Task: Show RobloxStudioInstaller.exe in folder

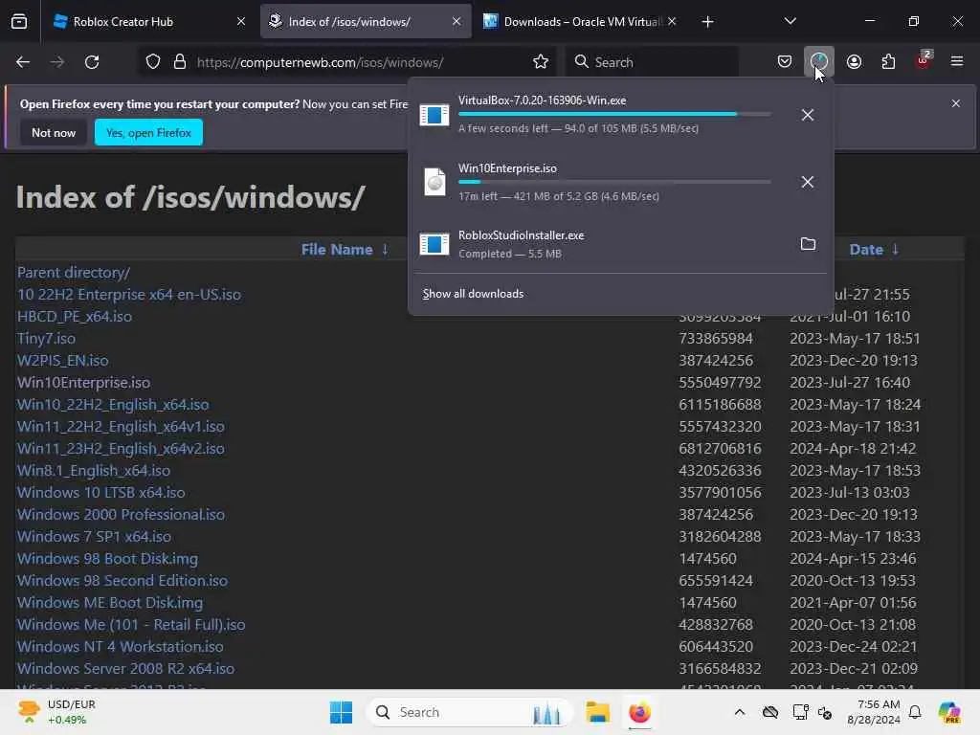Action: [x=808, y=244]
